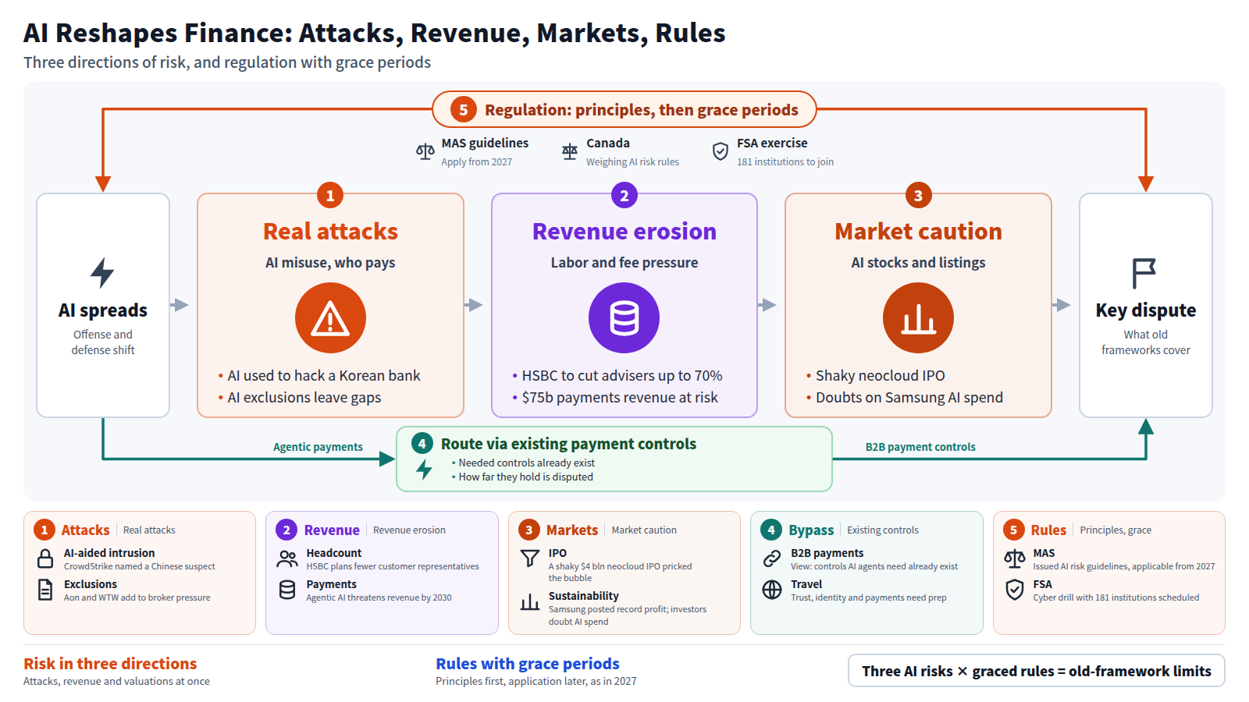Click the balance icon beside Canada
The image size is (1249, 702).
click(x=570, y=151)
